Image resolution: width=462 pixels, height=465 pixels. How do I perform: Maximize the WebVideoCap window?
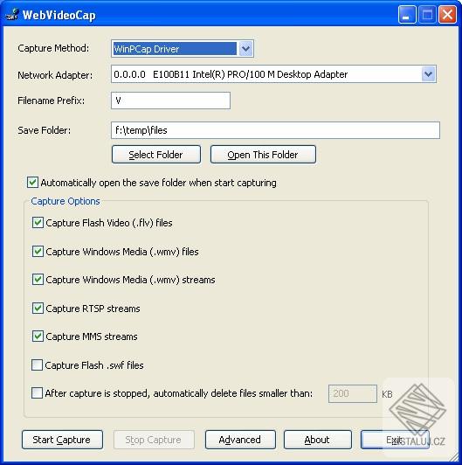click(x=427, y=15)
